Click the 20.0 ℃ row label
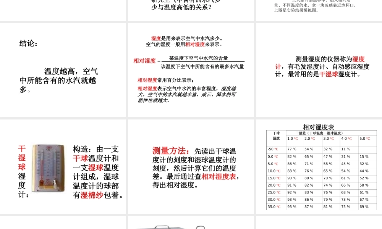Screen dimensions: 382x229 [274, 185]
